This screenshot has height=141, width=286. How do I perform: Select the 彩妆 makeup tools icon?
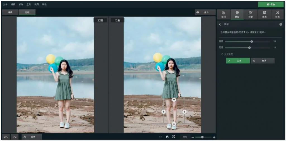(x=251, y=14)
